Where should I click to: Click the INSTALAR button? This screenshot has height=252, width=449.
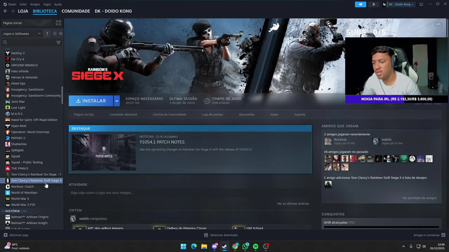(x=91, y=101)
